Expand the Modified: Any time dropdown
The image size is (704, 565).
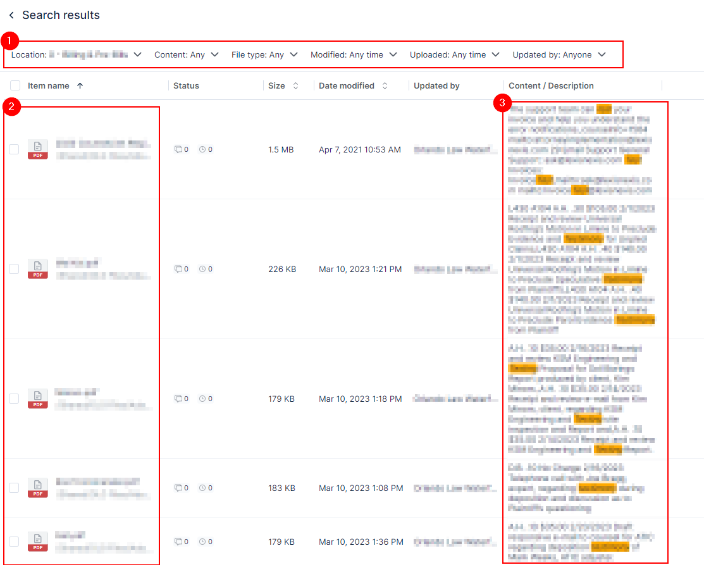[x=354, y=54]
